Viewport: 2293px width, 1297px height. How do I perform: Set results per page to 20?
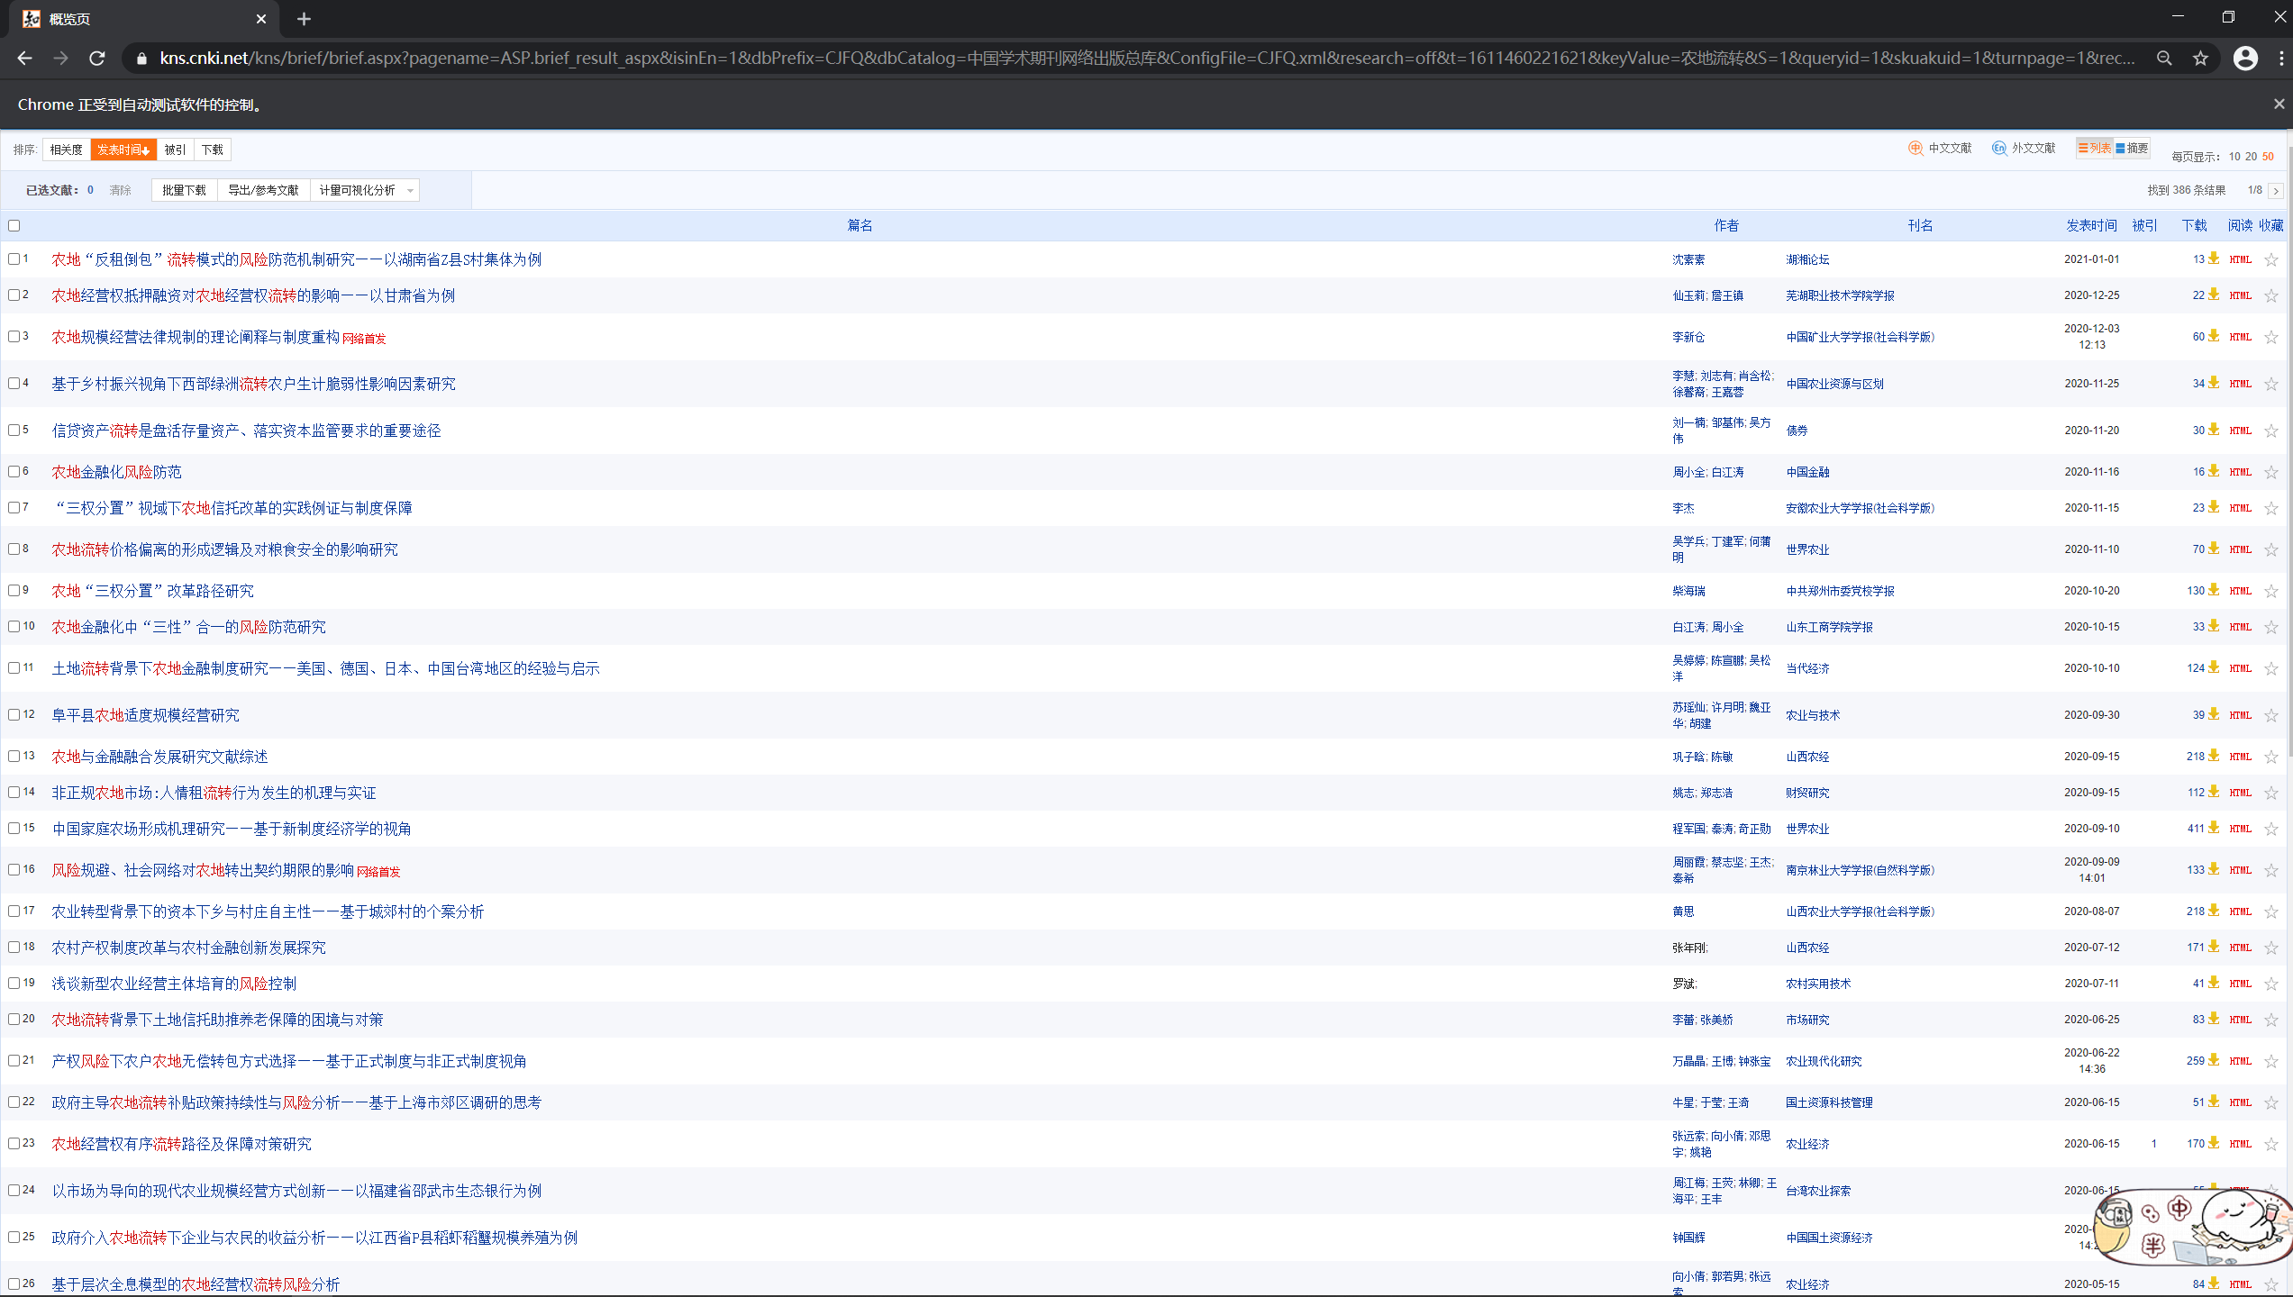(2251, 157)
